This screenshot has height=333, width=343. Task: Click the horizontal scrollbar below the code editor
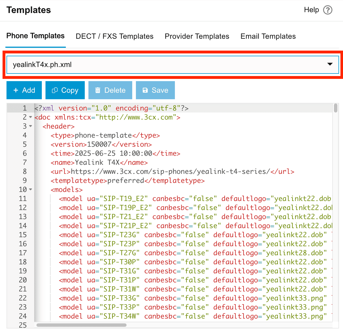point(82,325)
